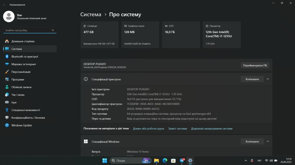This screenshot has width=295, height=165.
Task: Click the Wi-Fi tray icon
Action: click(266, 161)
